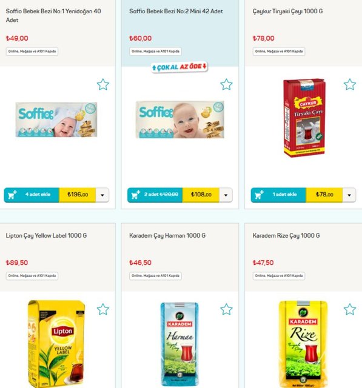Click cart icon for 4 adet Soffio No:1
This screenshot has width=362, height=388.
tap(12, 195)
